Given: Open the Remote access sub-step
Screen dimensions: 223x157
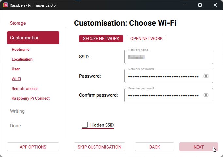Looking at the screenshot, I should pyautogui.click(x=25, y=89).
